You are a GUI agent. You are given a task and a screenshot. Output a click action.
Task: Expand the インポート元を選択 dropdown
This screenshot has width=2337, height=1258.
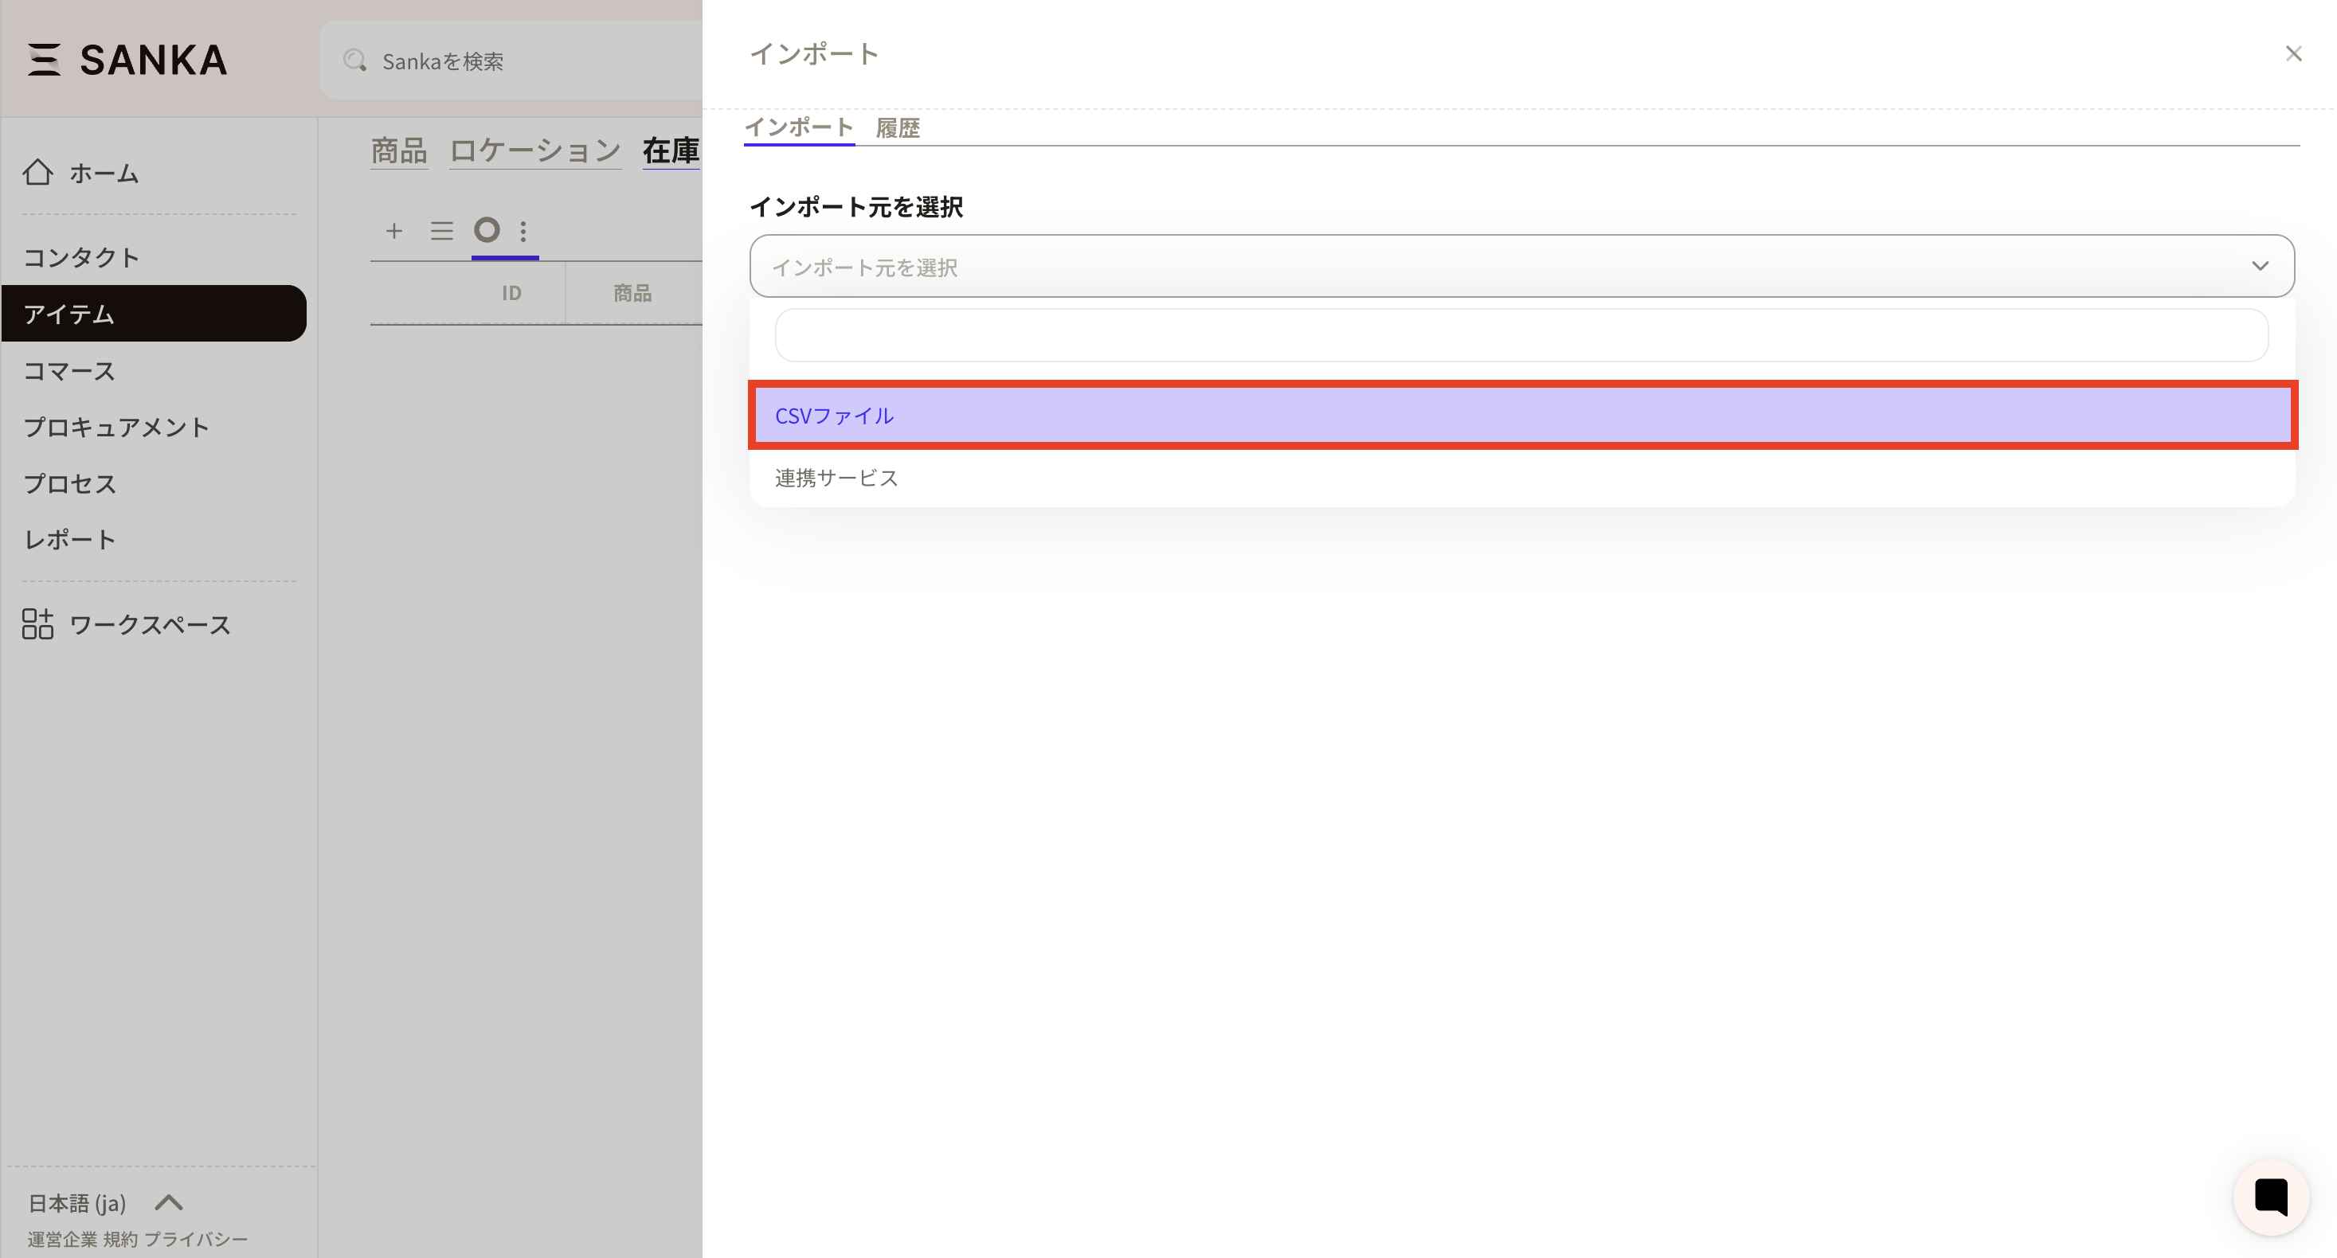coord(1521,267)
